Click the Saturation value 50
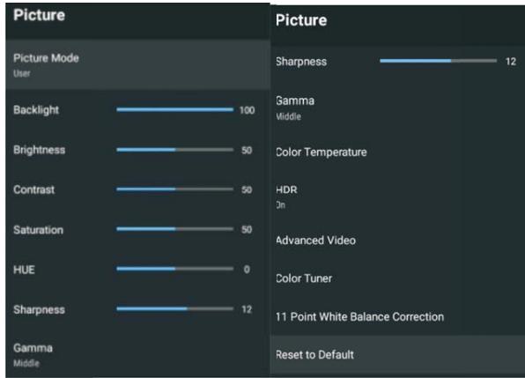This screenshot has width=525, height=378. coord(247,229)
